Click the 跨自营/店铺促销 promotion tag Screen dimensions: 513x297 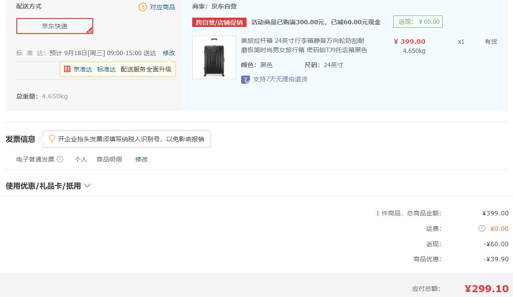coord(219,22)
